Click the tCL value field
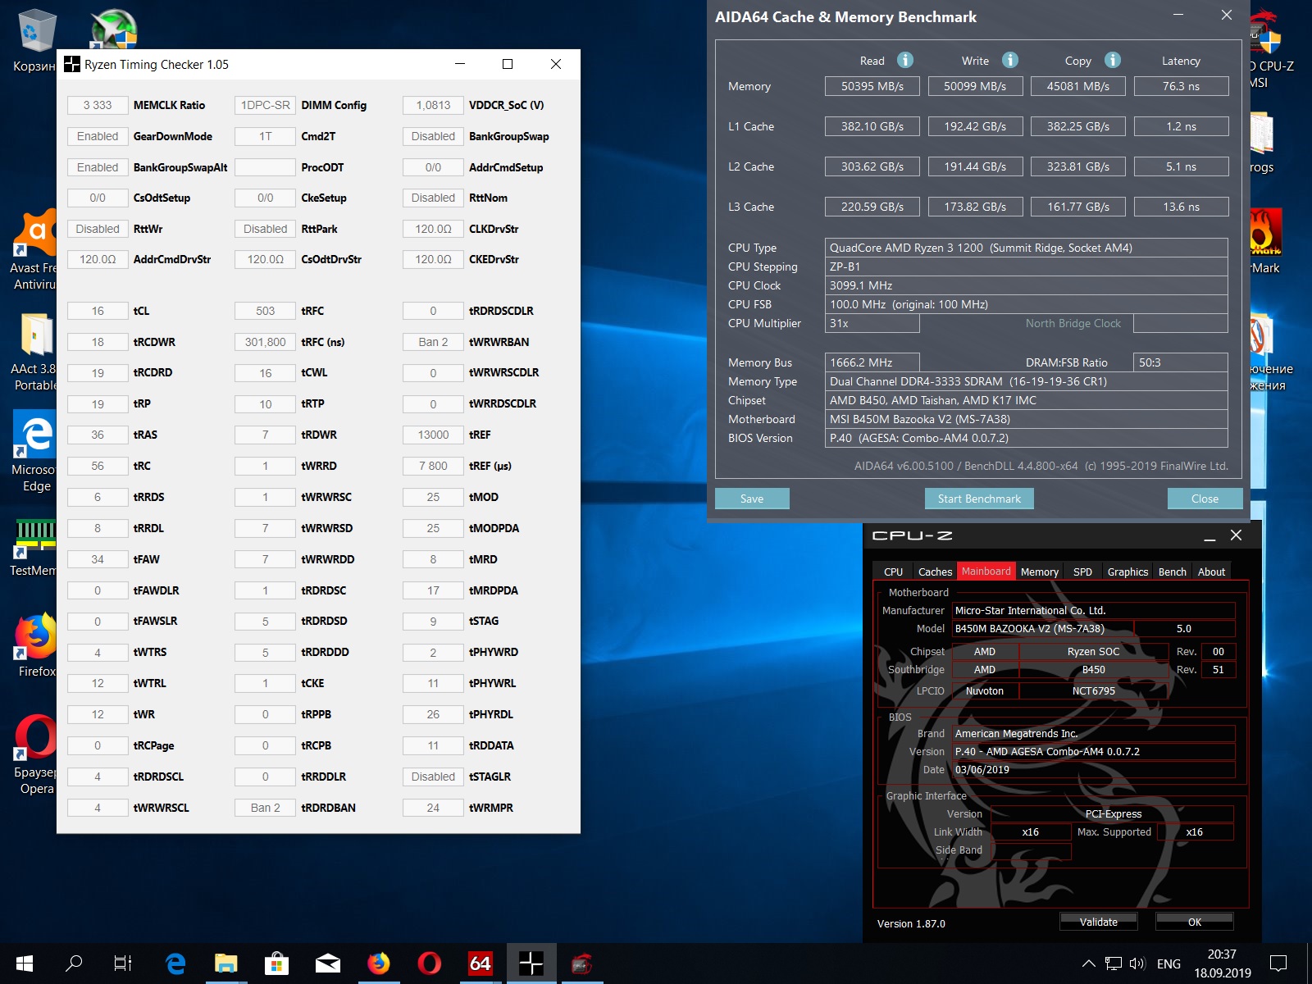 tap(98, 312)
